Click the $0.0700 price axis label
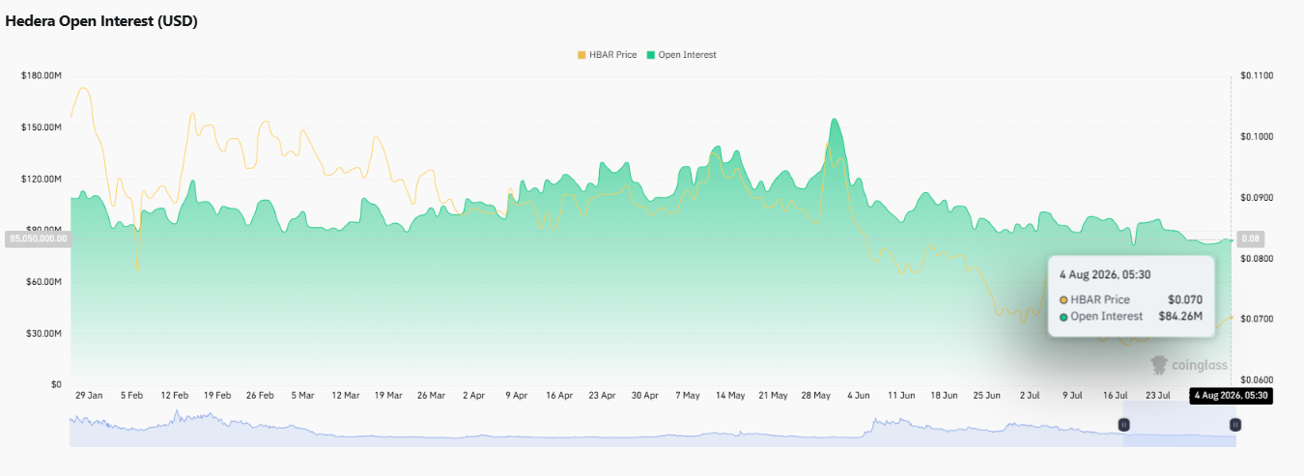The image size is (1304, 476). pyautogui.click(x=1258, y=320)
